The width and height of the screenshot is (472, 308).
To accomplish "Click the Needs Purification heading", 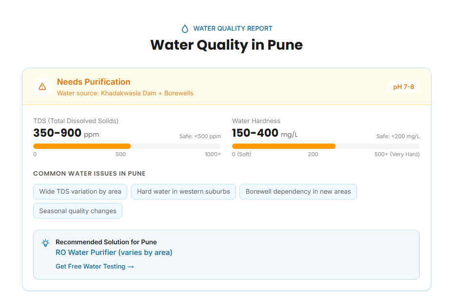I will (93, 82).
